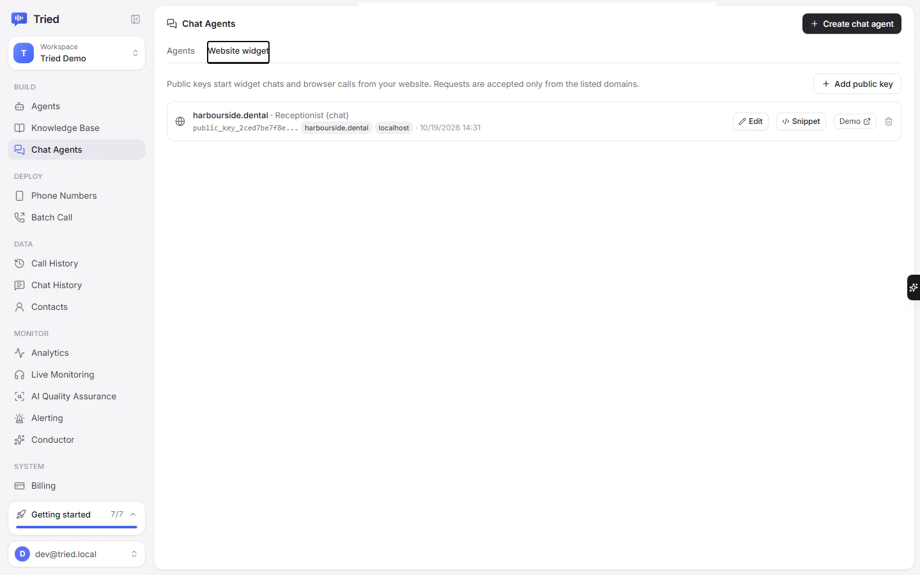Click the user avatar letter D
The image size is (920, 575).
[x=22, y=554]
